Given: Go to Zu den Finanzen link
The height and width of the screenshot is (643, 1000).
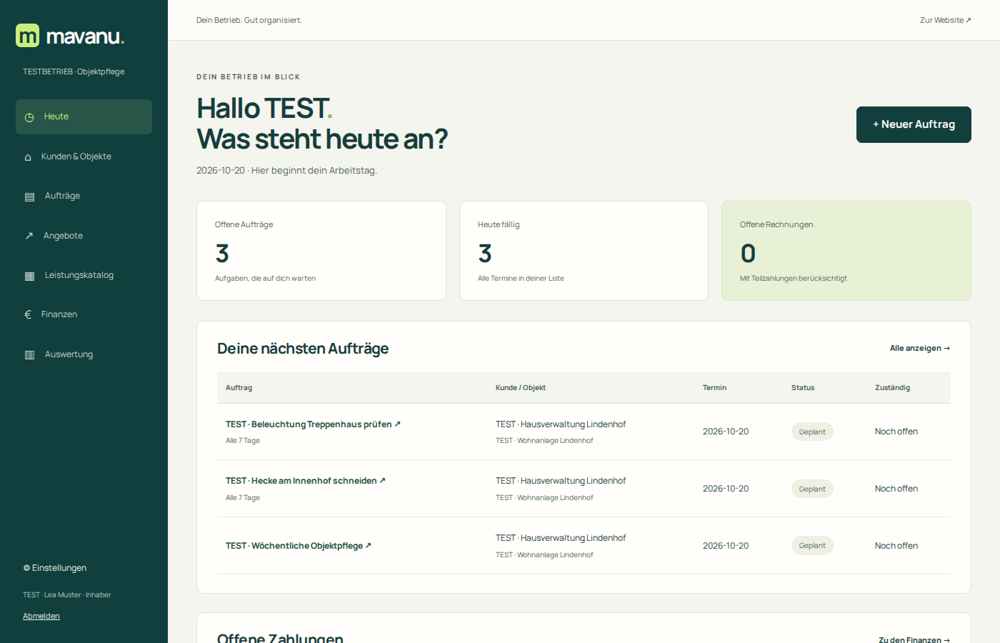Looking at the screenshot, I should click(x=914, y=639).
